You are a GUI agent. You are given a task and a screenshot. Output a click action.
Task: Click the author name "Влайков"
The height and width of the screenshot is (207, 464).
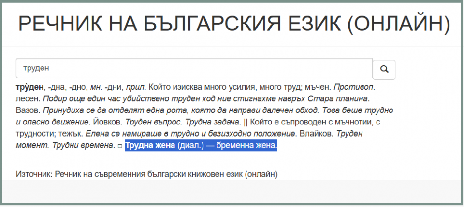(x=315, y=134)
